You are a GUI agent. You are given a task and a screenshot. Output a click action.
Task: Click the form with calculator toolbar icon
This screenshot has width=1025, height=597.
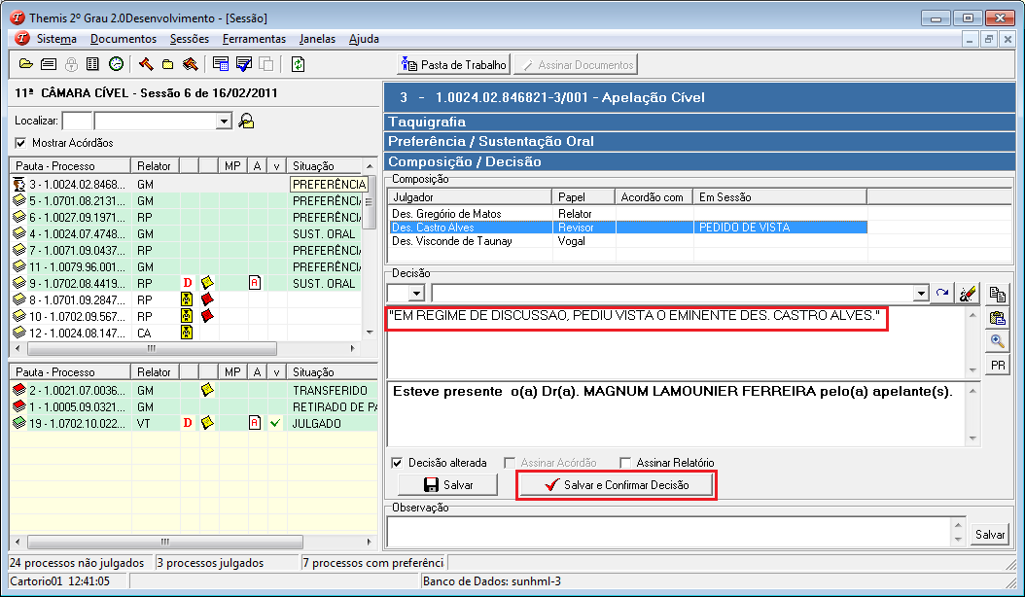[221, 64]
